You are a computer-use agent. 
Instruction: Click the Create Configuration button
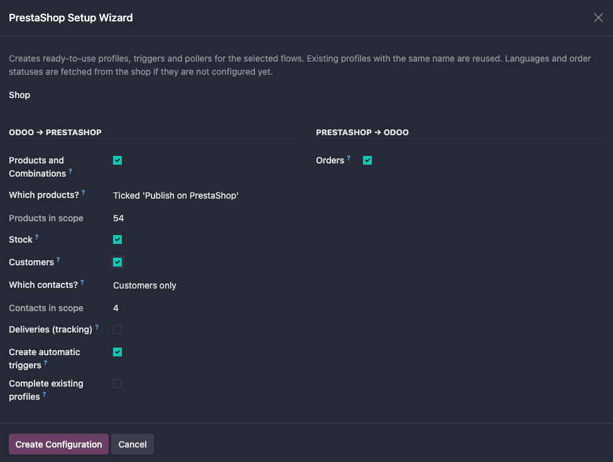pos(58,444)
